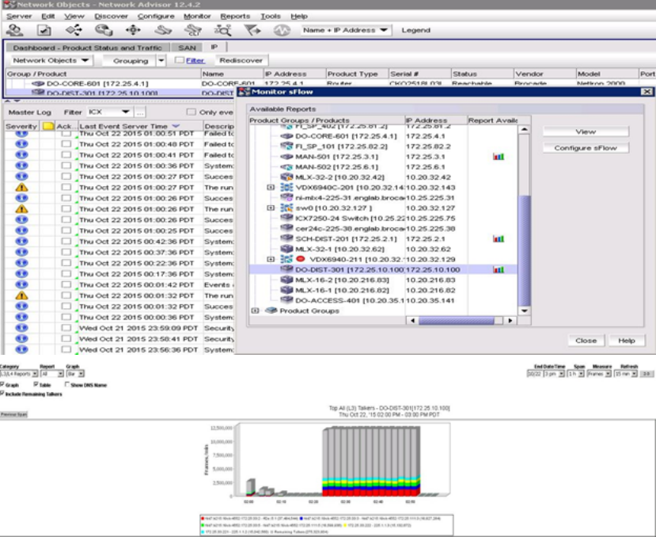Switch to the SAN tab

point(187,48)
